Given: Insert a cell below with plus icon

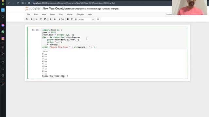Looking at the screenshot, I should [x=32, y=19].
